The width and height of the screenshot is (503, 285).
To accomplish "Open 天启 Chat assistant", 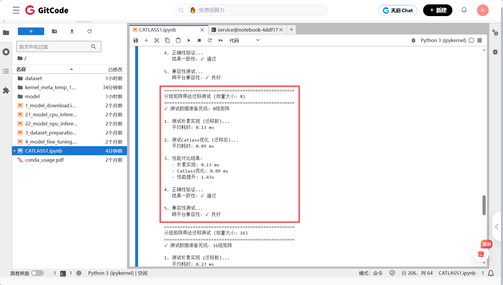I will coord(398,10).
